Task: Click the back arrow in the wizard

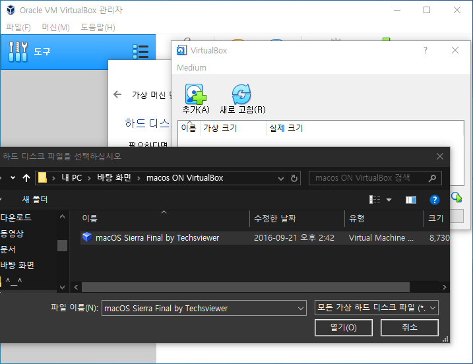Action: pos(117,94)
